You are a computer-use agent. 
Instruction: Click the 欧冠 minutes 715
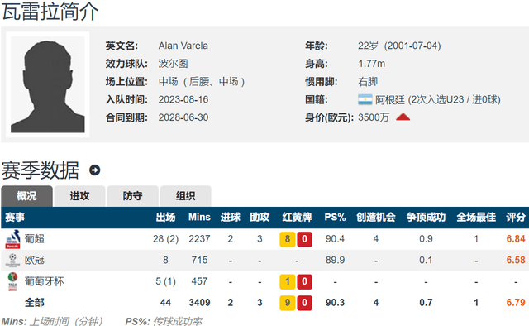199,260
